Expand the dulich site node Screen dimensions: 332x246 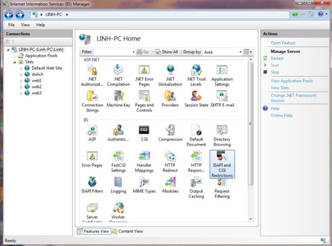(x=21, y=74)
